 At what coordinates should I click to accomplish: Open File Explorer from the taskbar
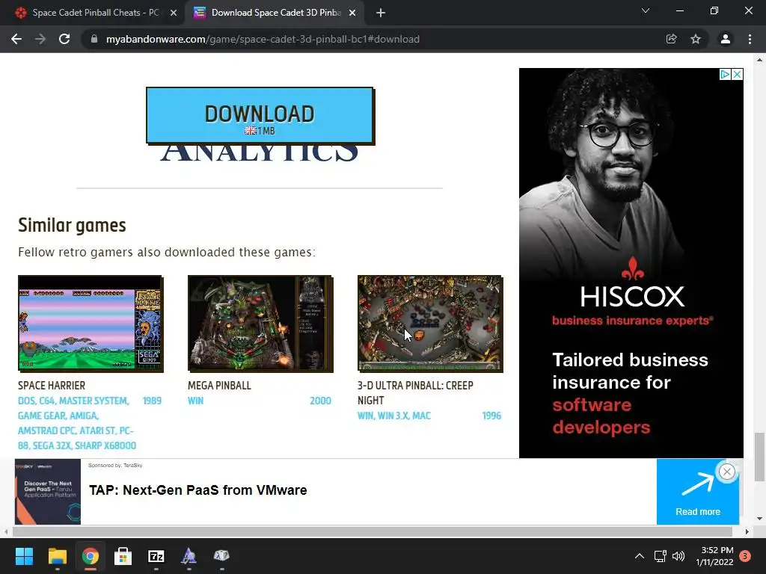57,556
